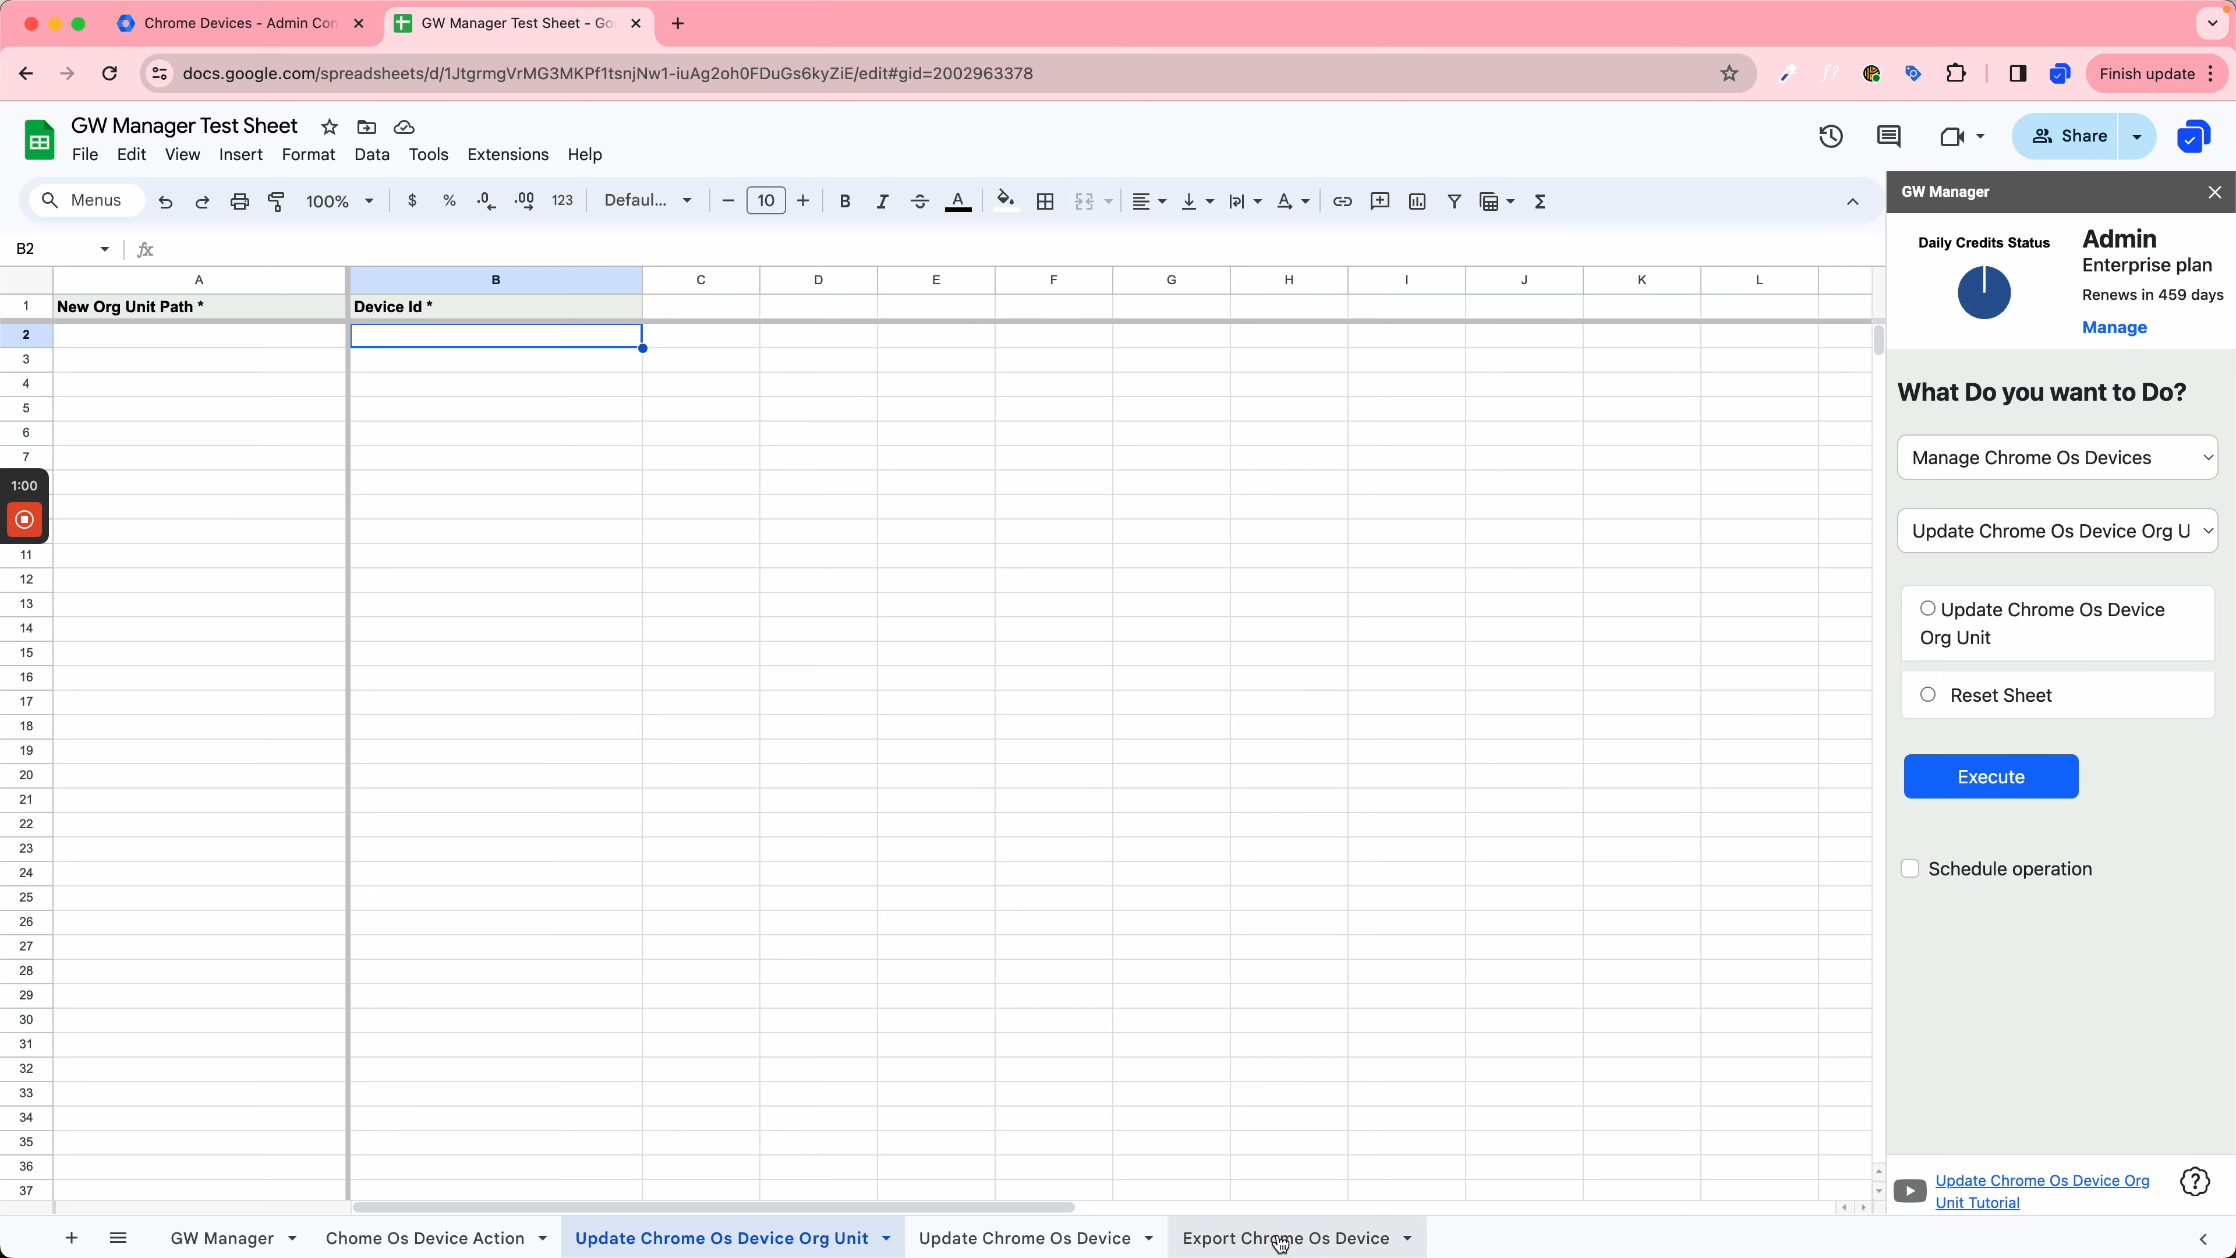
Task: Click the Print icon
Action: 239,202
